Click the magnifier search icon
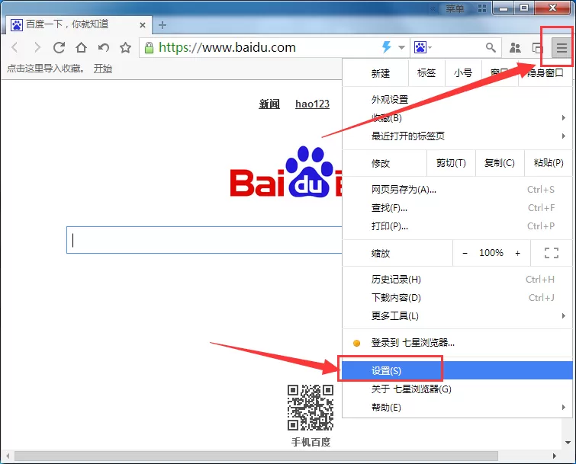 point(491,47)
